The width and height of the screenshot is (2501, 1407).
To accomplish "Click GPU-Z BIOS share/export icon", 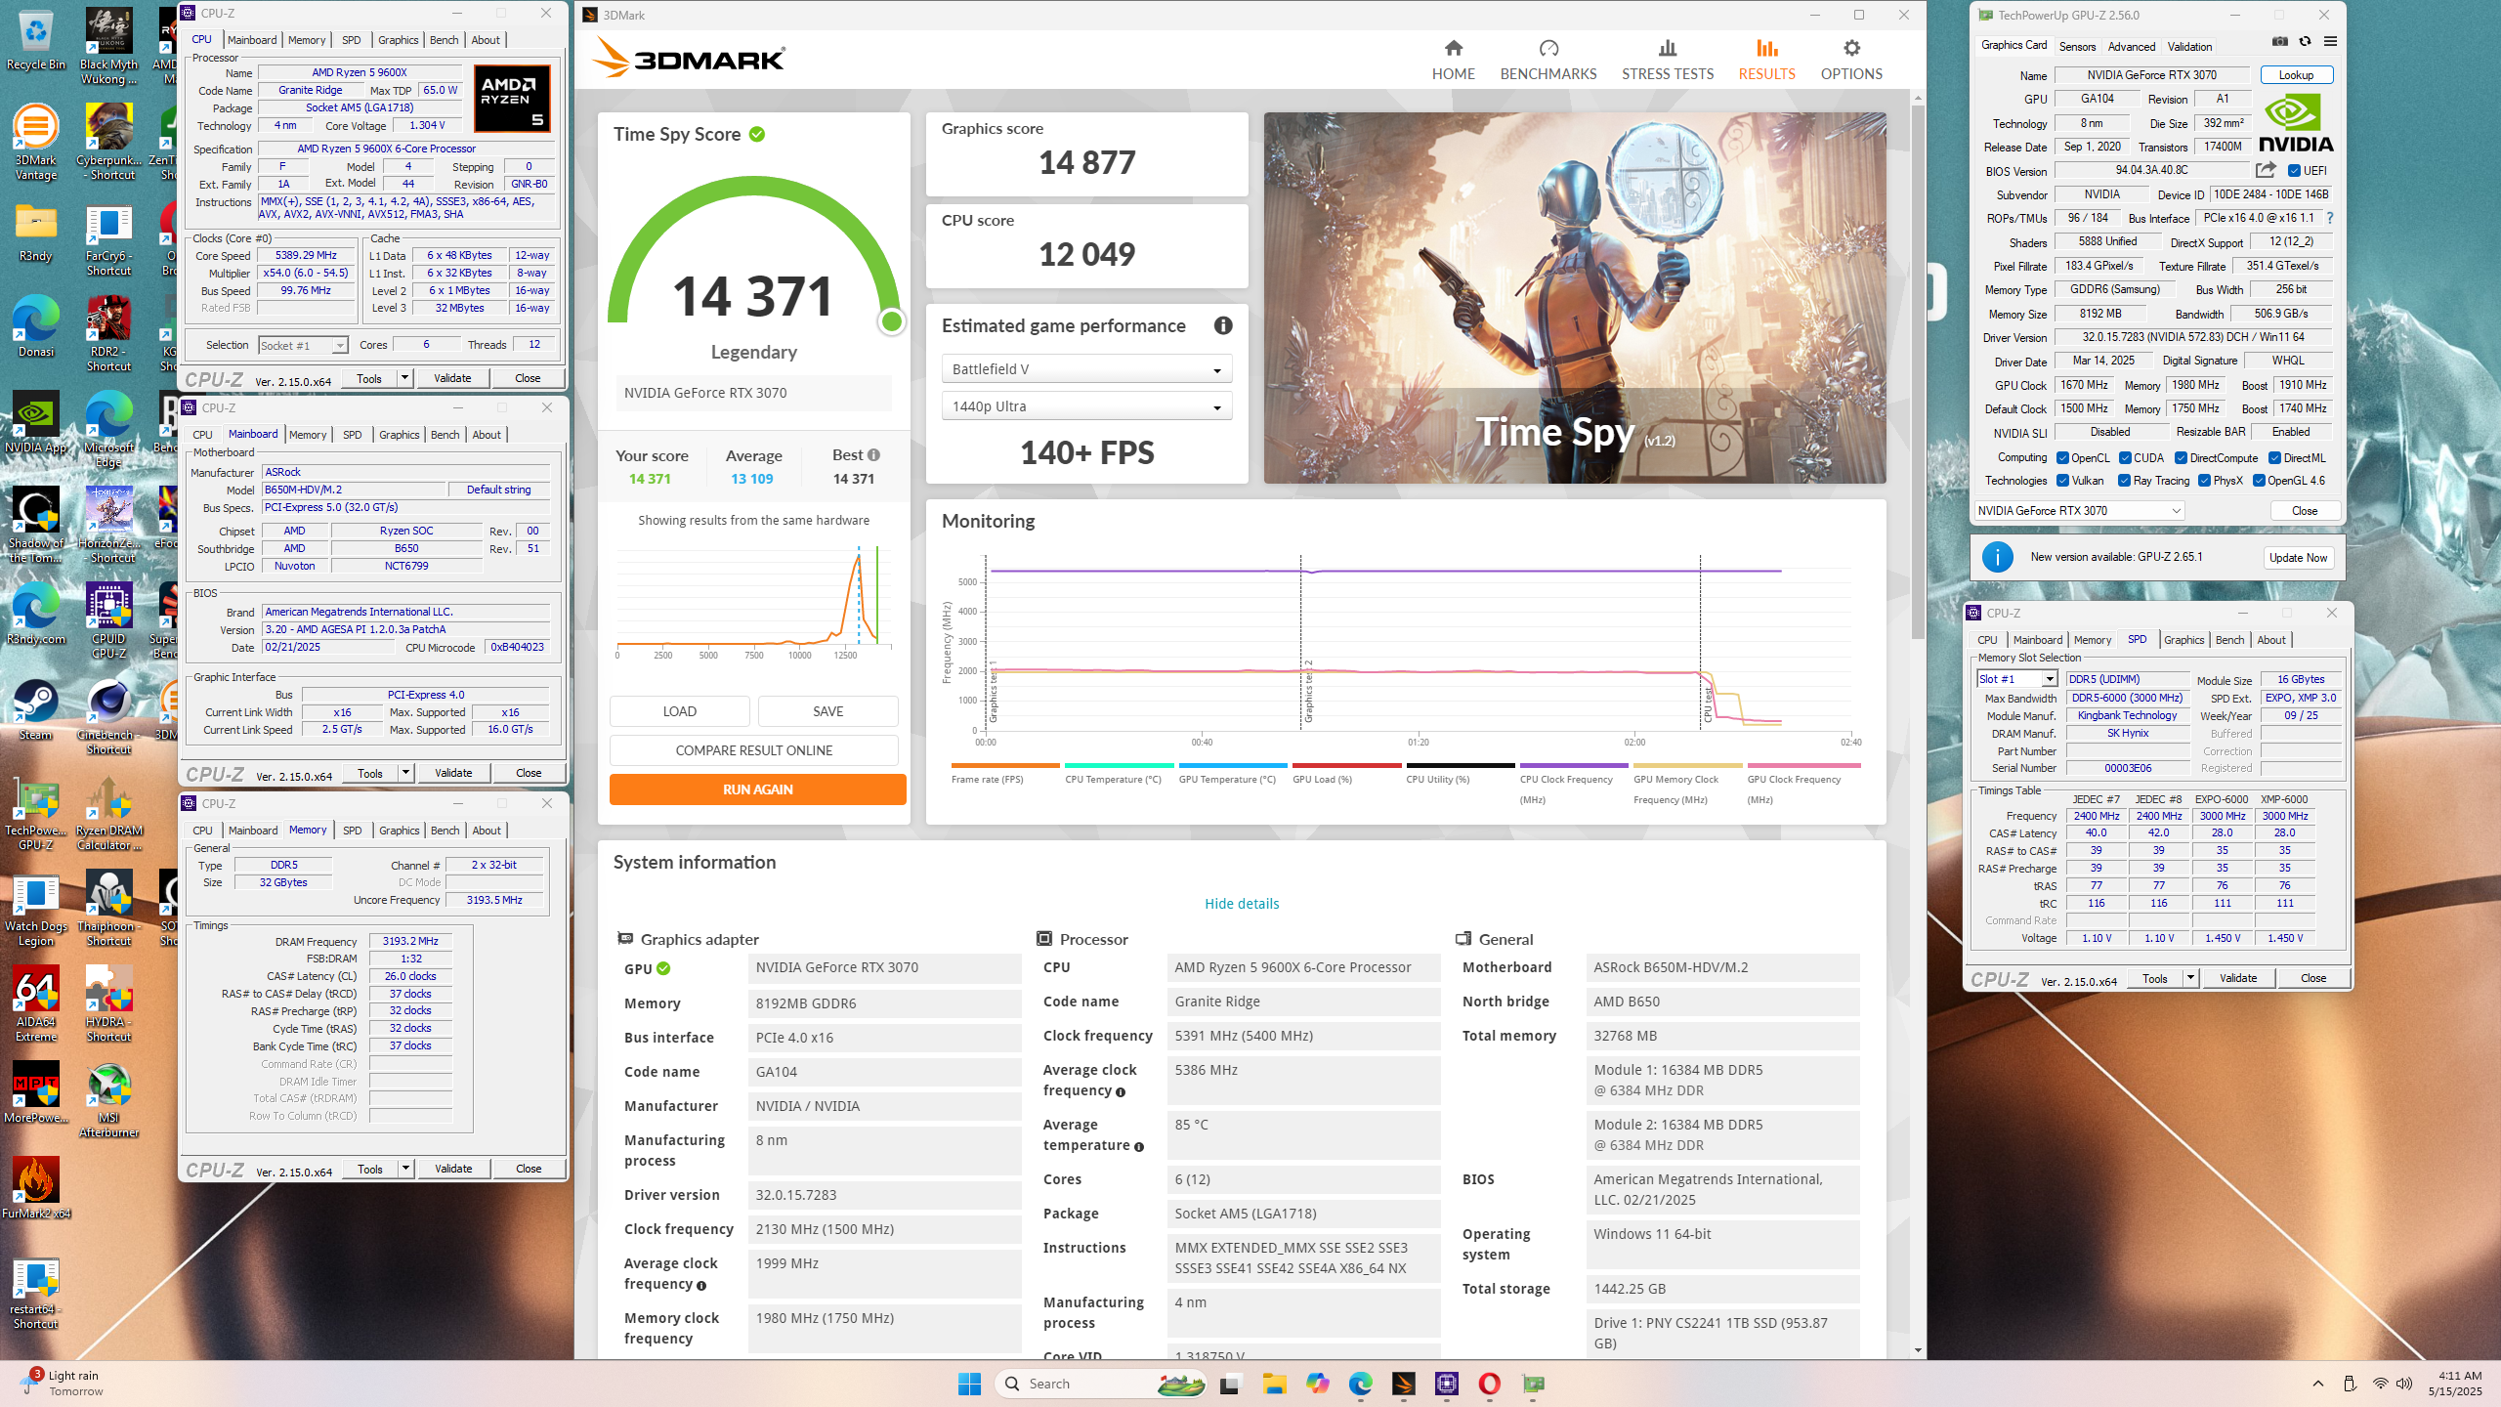I will click(x=2266, y=170).
